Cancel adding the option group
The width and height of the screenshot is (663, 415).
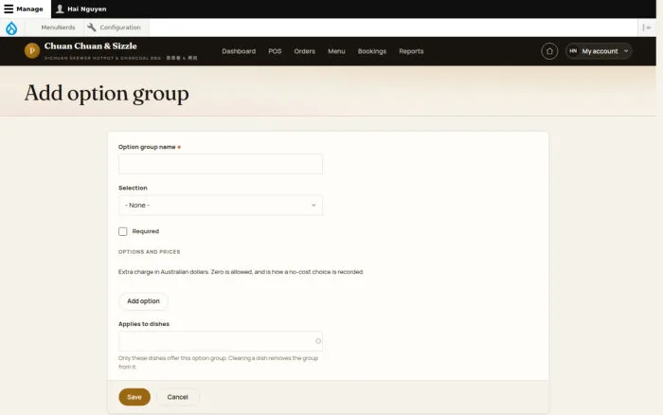[x=178, y=397]
